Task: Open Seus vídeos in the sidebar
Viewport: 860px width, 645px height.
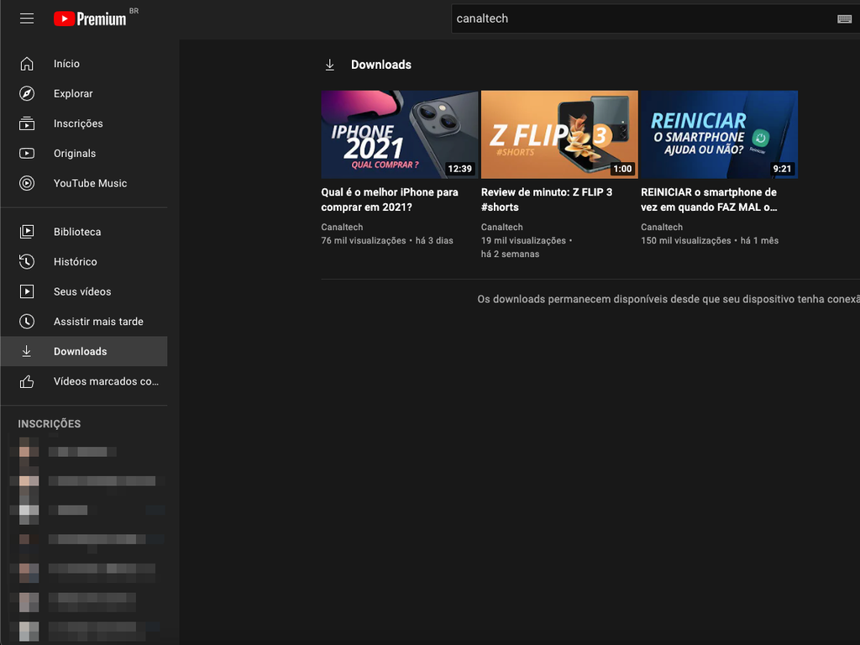Action: click(x=84, y=291)
